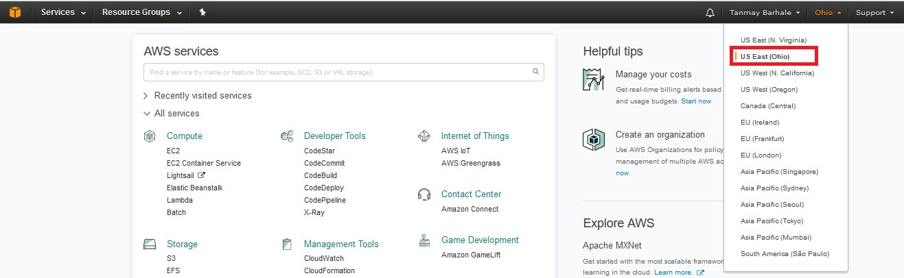Open the S3 storage service

(171, 258)
